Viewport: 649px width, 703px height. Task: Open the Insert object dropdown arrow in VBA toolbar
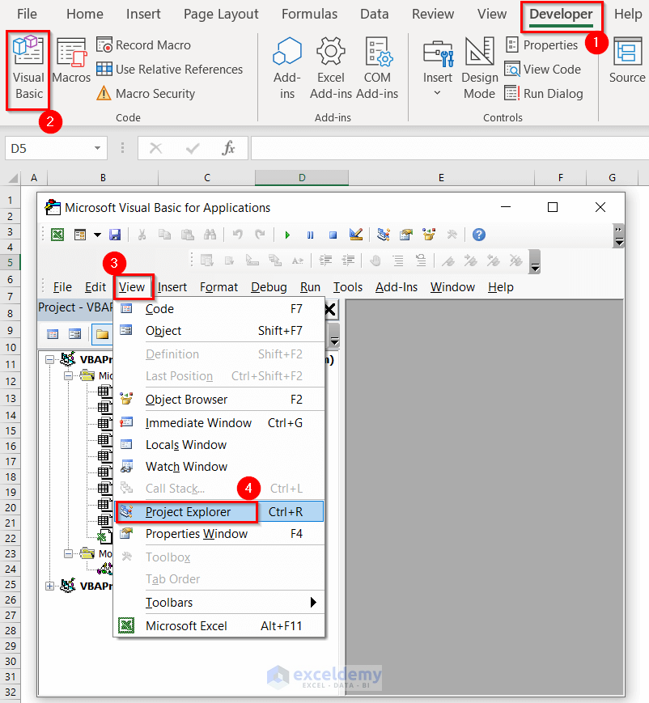(x=97, y=235)
